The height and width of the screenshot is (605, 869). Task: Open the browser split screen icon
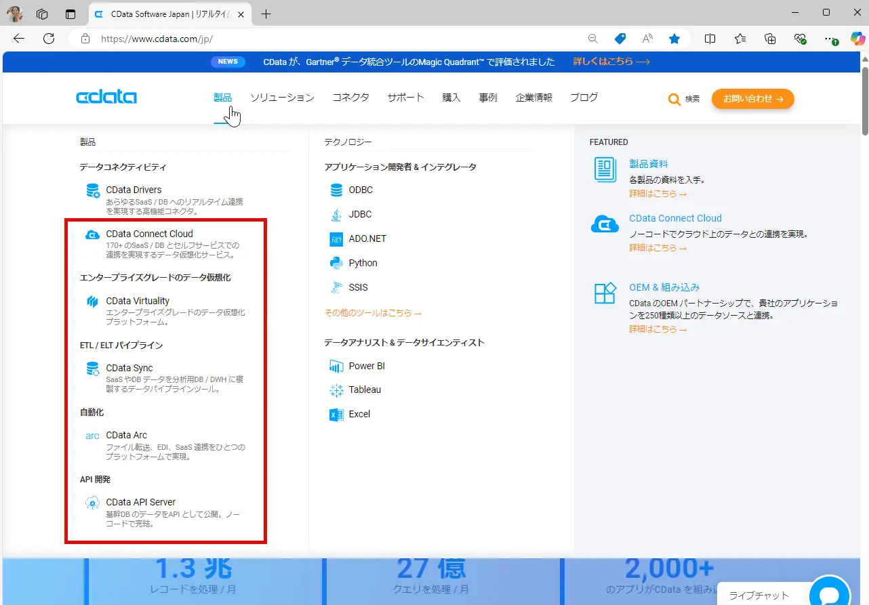[x=710, y=39]
